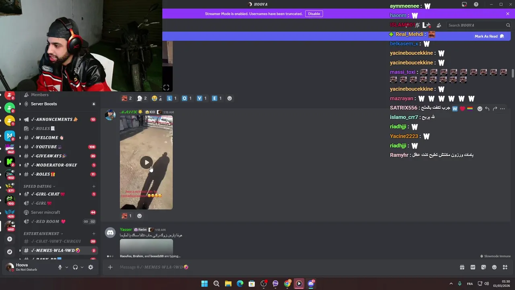Screen dimensions: 515x290
Task: Join the RED ROOM voice channel
Action: [58, 222]
